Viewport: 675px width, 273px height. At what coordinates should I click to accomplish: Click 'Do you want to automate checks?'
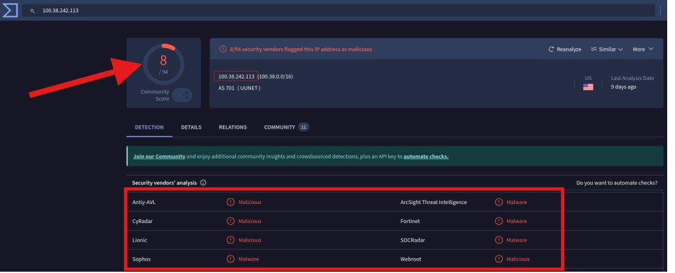(616, 183)
